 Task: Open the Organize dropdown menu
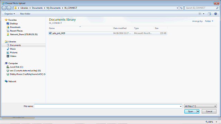point(10,14)
